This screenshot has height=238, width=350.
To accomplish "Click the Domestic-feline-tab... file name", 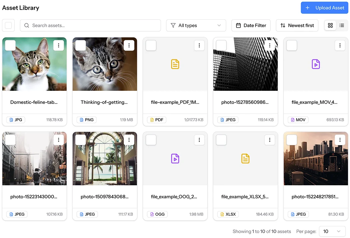I will coord(34,102).
